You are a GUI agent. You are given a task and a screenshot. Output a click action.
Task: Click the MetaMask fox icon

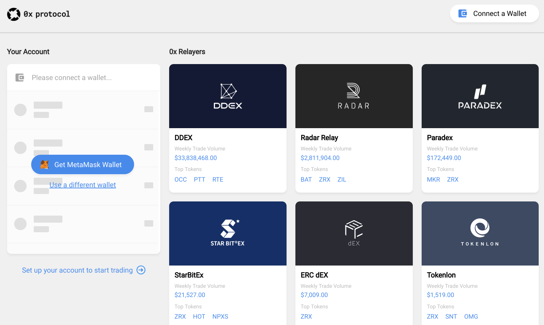[44, 165]
